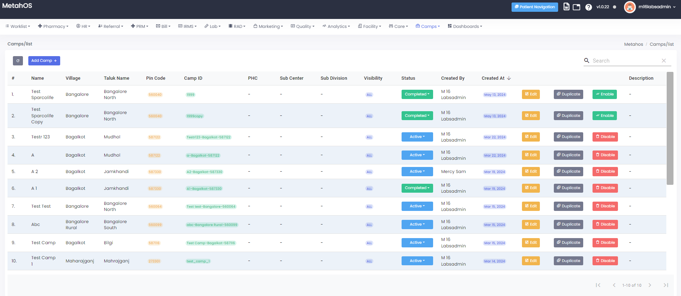Viewport: 681px width, 296px height.
Task: Open Active status dropdown for Abc
Action: pyautogui.click(x=417, y=225)
